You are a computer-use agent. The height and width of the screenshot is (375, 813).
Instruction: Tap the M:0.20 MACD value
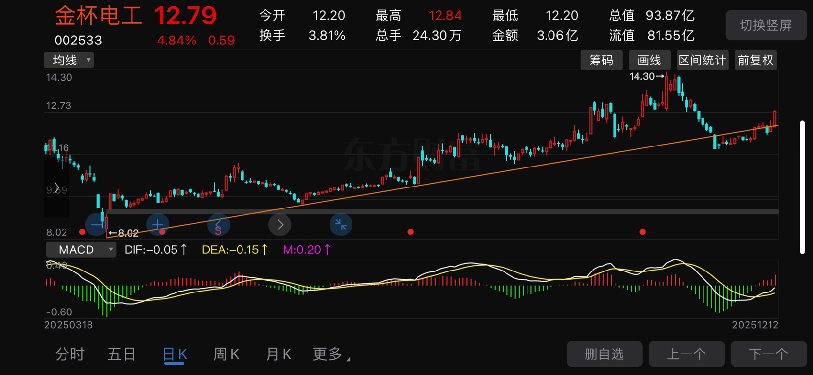pyautogui.click(x=307, y=250)
